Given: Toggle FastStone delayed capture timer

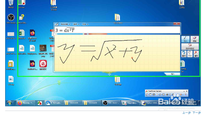Looking at the screenshot, I should (x=178, y=95).
